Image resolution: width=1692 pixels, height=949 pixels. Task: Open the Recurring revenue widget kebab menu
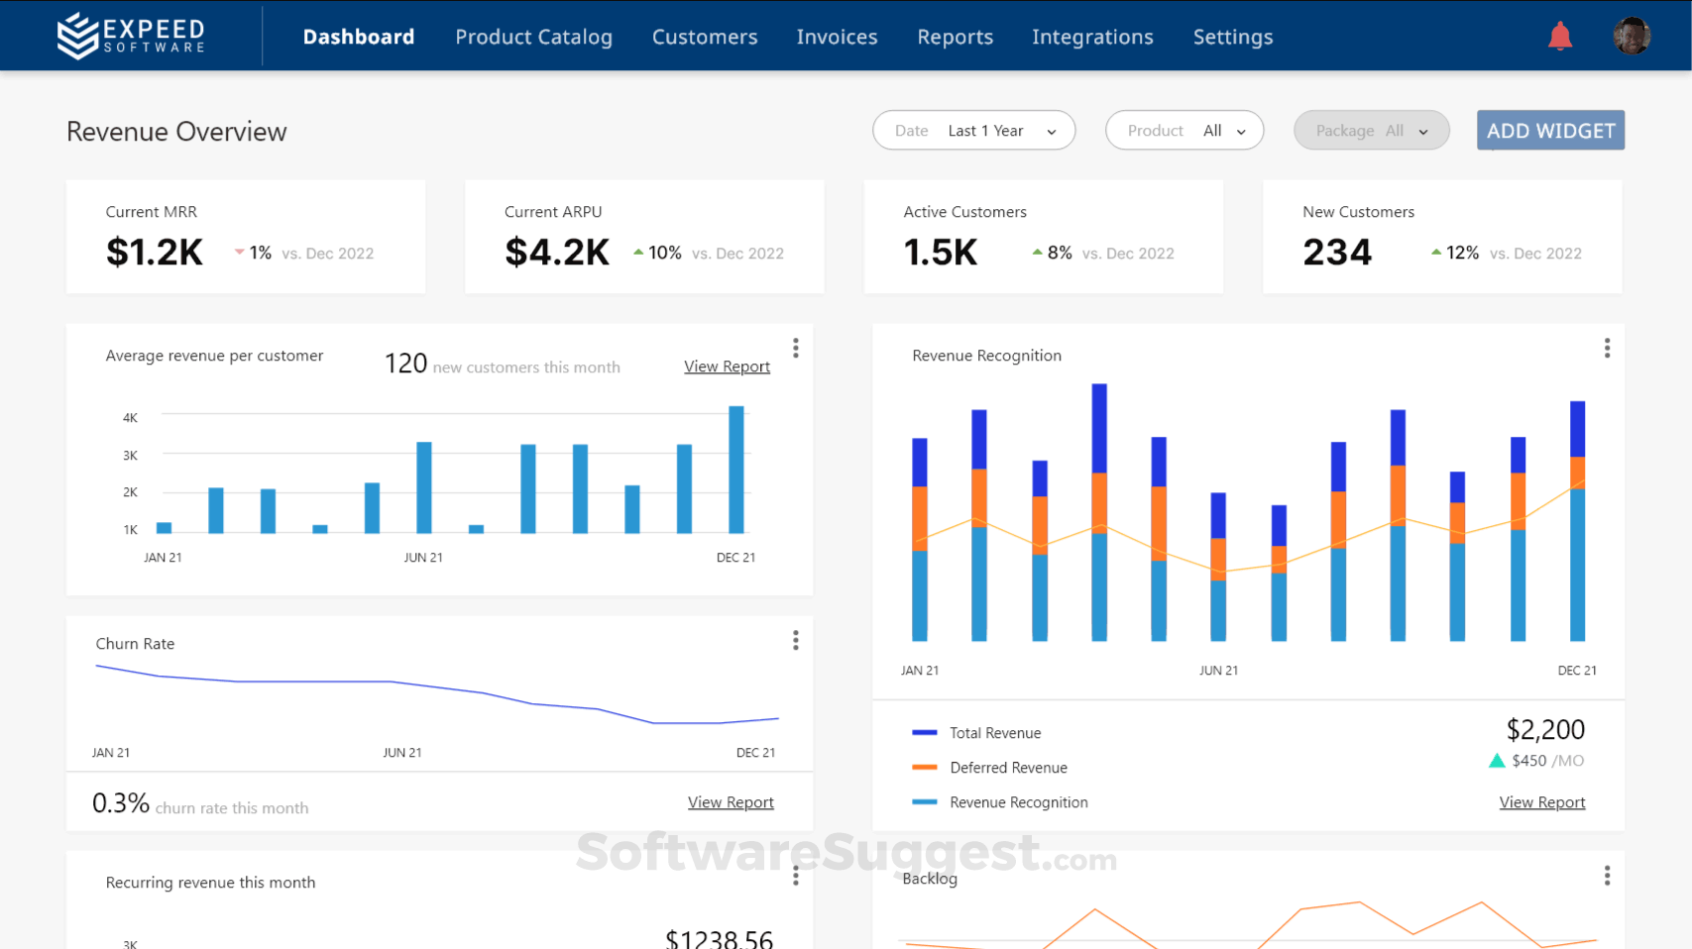795,875
